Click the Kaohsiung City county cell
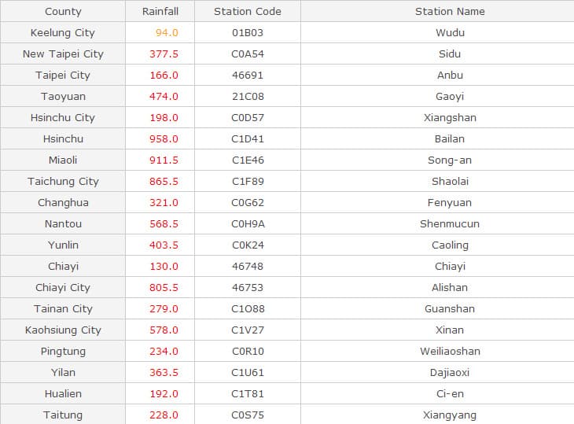This screenshot has width=574, height=424. (x=63, y=330)
